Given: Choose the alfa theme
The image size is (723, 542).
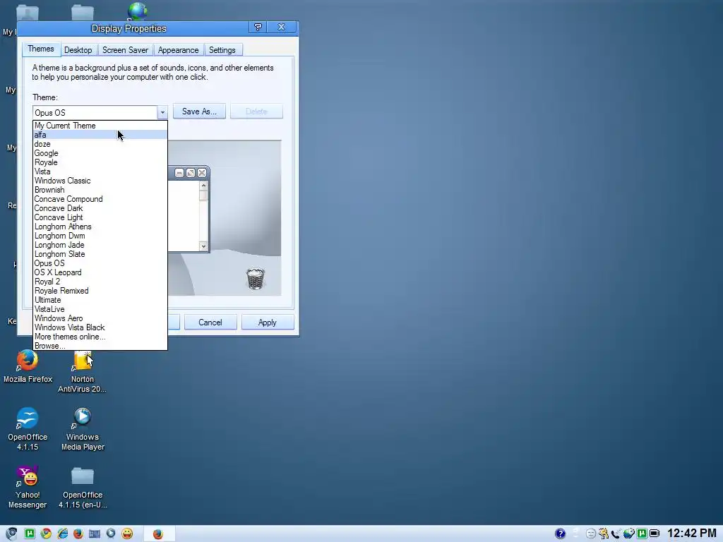Looking at the screenshot, I should (x=100, y=135).
